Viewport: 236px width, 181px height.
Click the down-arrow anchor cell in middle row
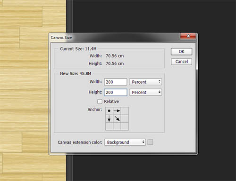coord(109,118)
